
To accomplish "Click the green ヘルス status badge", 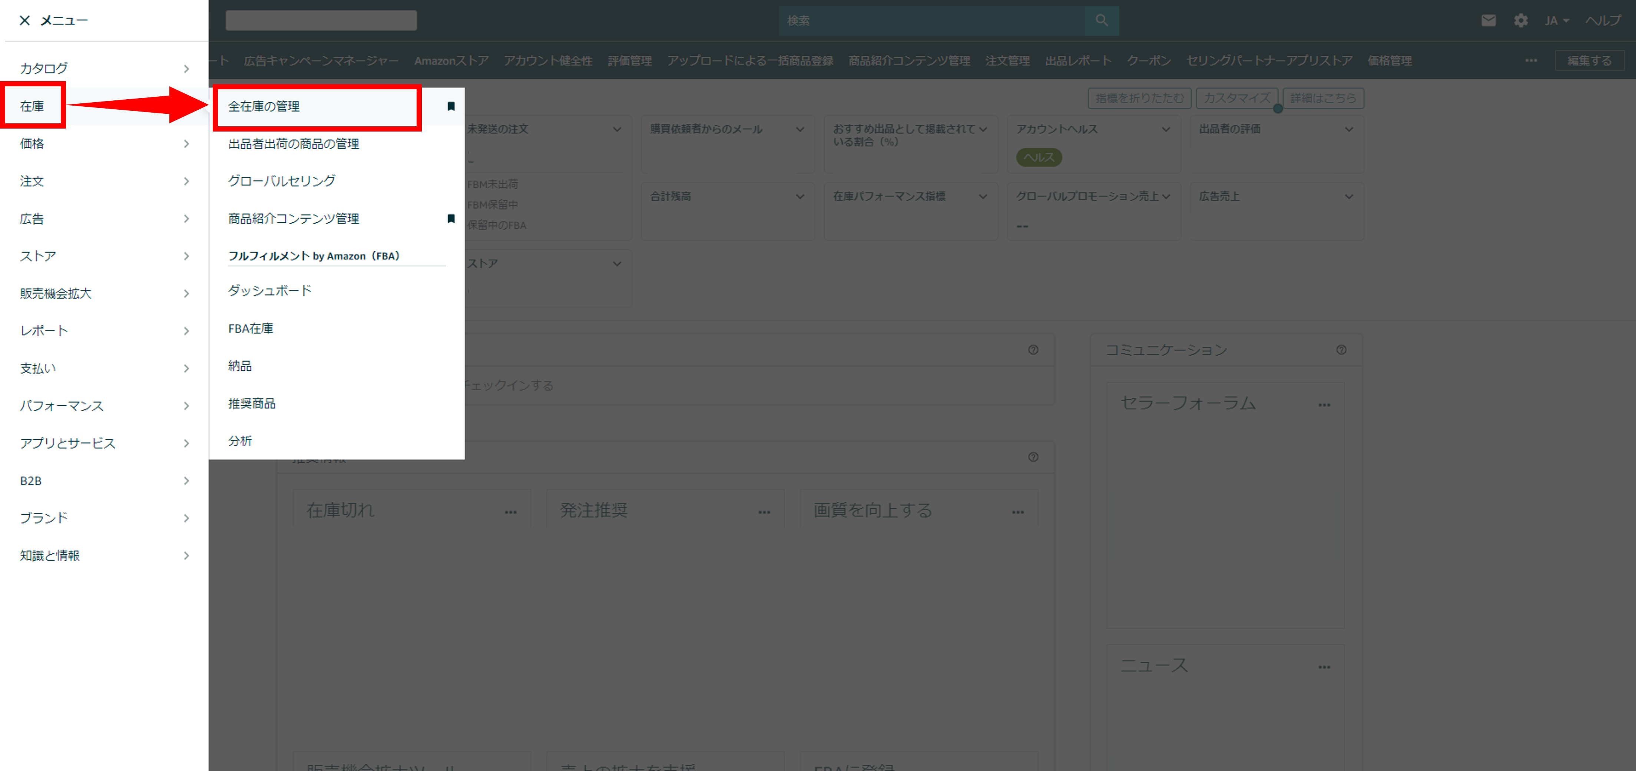I will click(x=1039, y=157).
